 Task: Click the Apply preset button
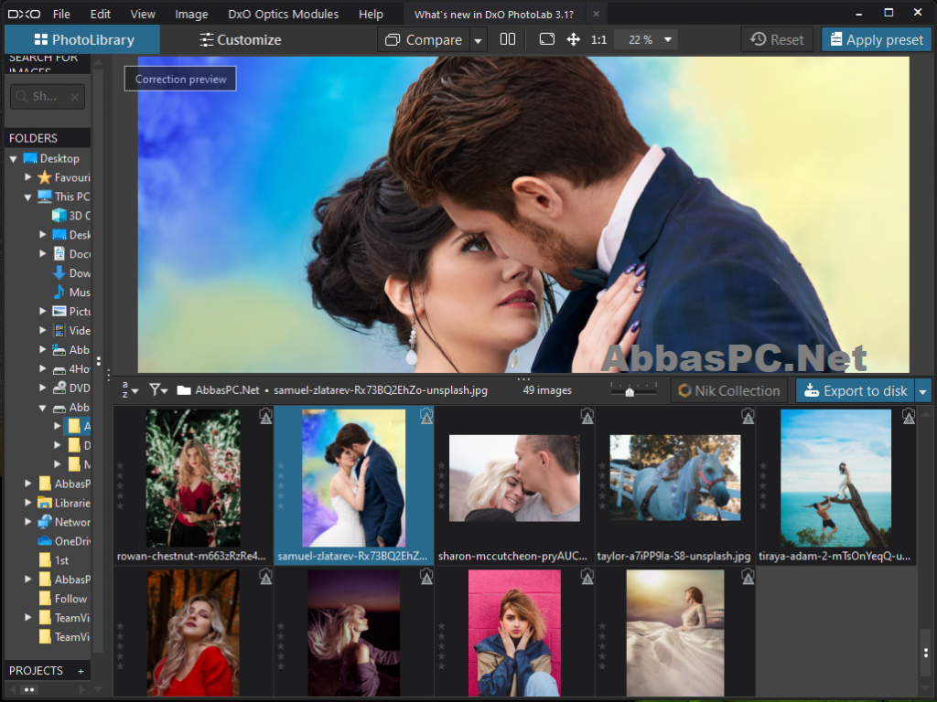pyautogui.click(x=876, y=40)
